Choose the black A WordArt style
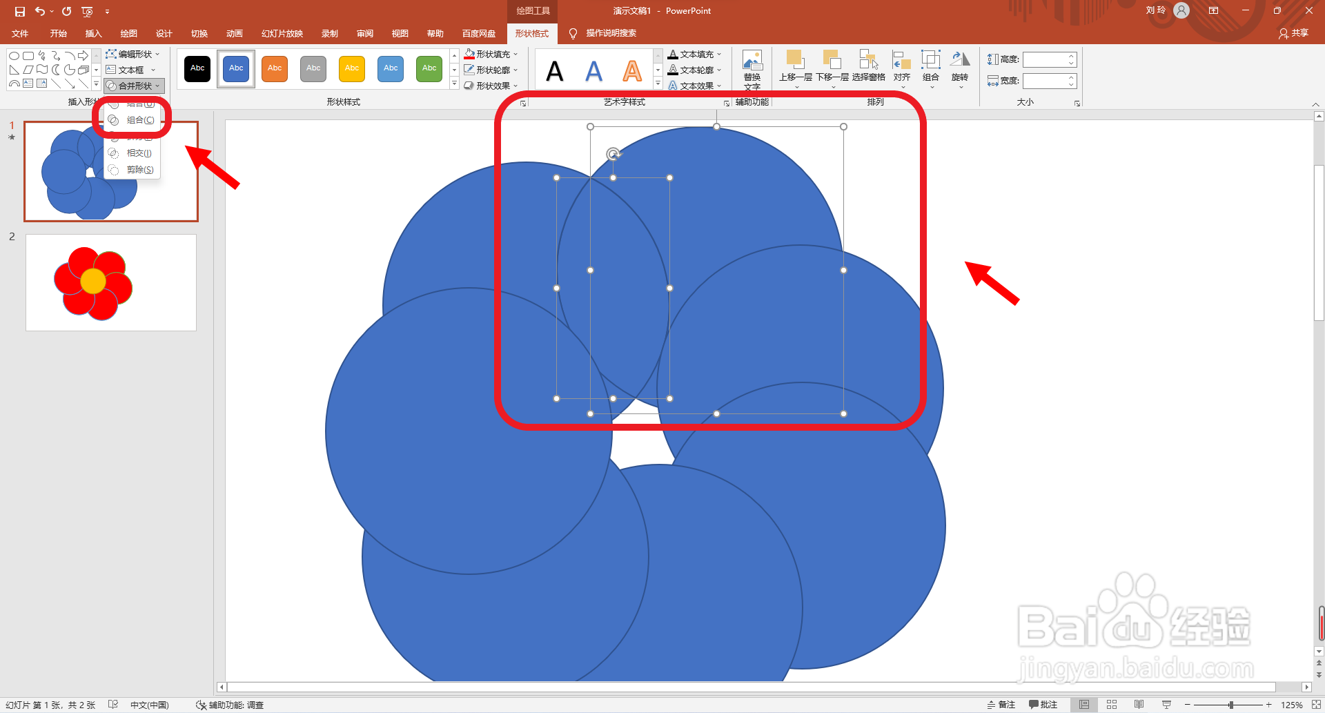Image resolution: width=1325 pixels, height=713 pixels. tap(555, 70)
